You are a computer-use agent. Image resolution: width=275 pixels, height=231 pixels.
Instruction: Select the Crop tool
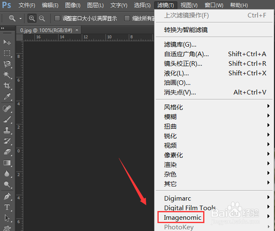7,86
